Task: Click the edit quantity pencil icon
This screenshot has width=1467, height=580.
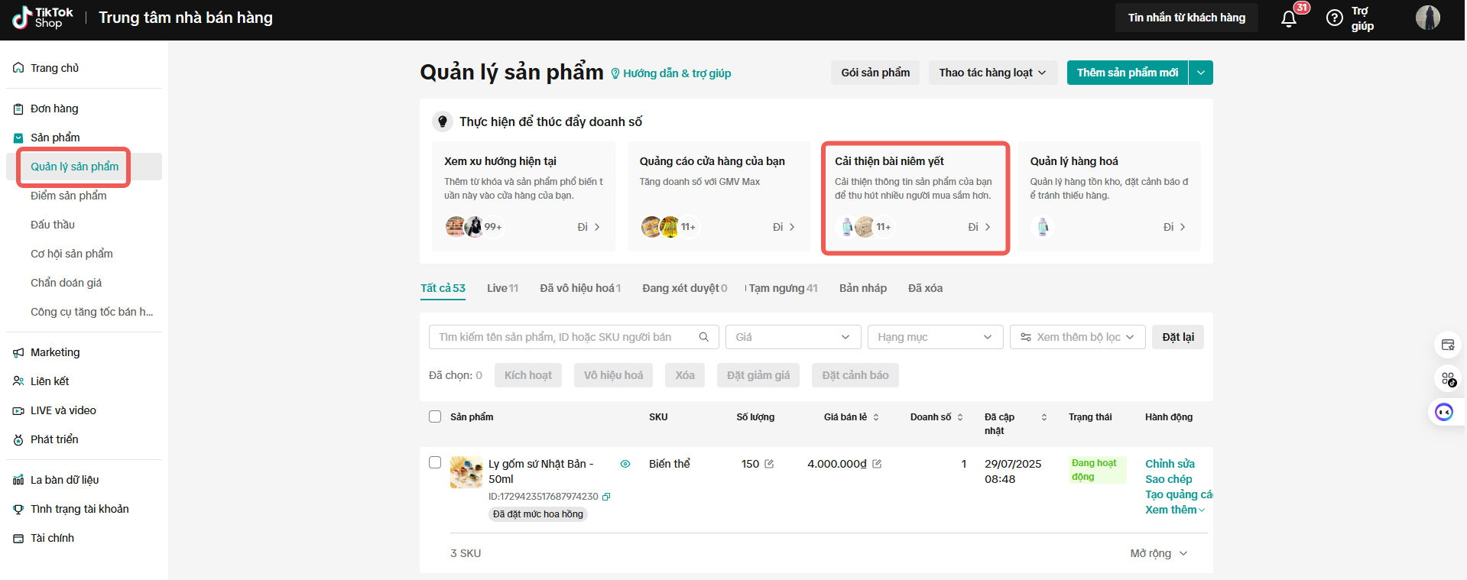Action: coord(769,464)
